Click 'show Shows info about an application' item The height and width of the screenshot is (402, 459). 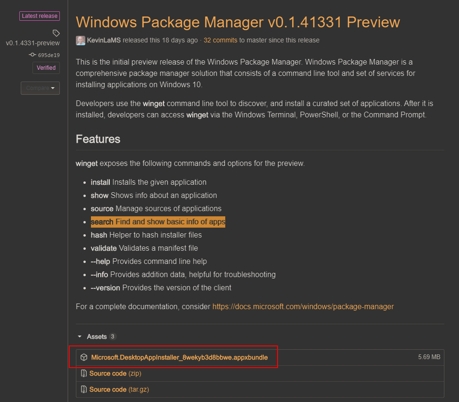154,195
